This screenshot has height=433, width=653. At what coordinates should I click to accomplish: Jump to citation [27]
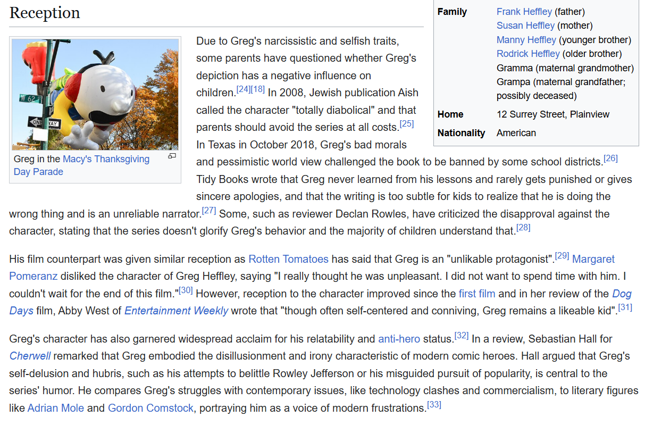(x=209, y=211)
